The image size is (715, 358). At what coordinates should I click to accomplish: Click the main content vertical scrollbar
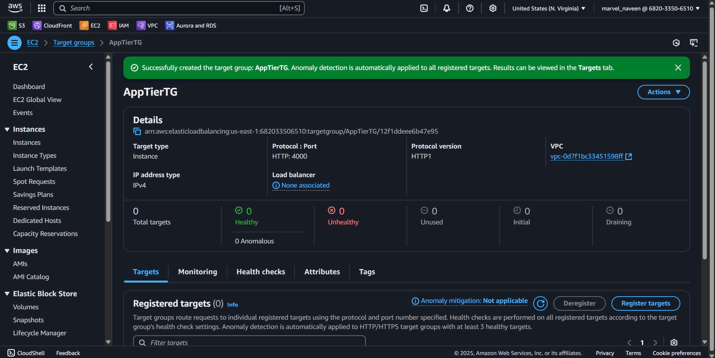704,160
